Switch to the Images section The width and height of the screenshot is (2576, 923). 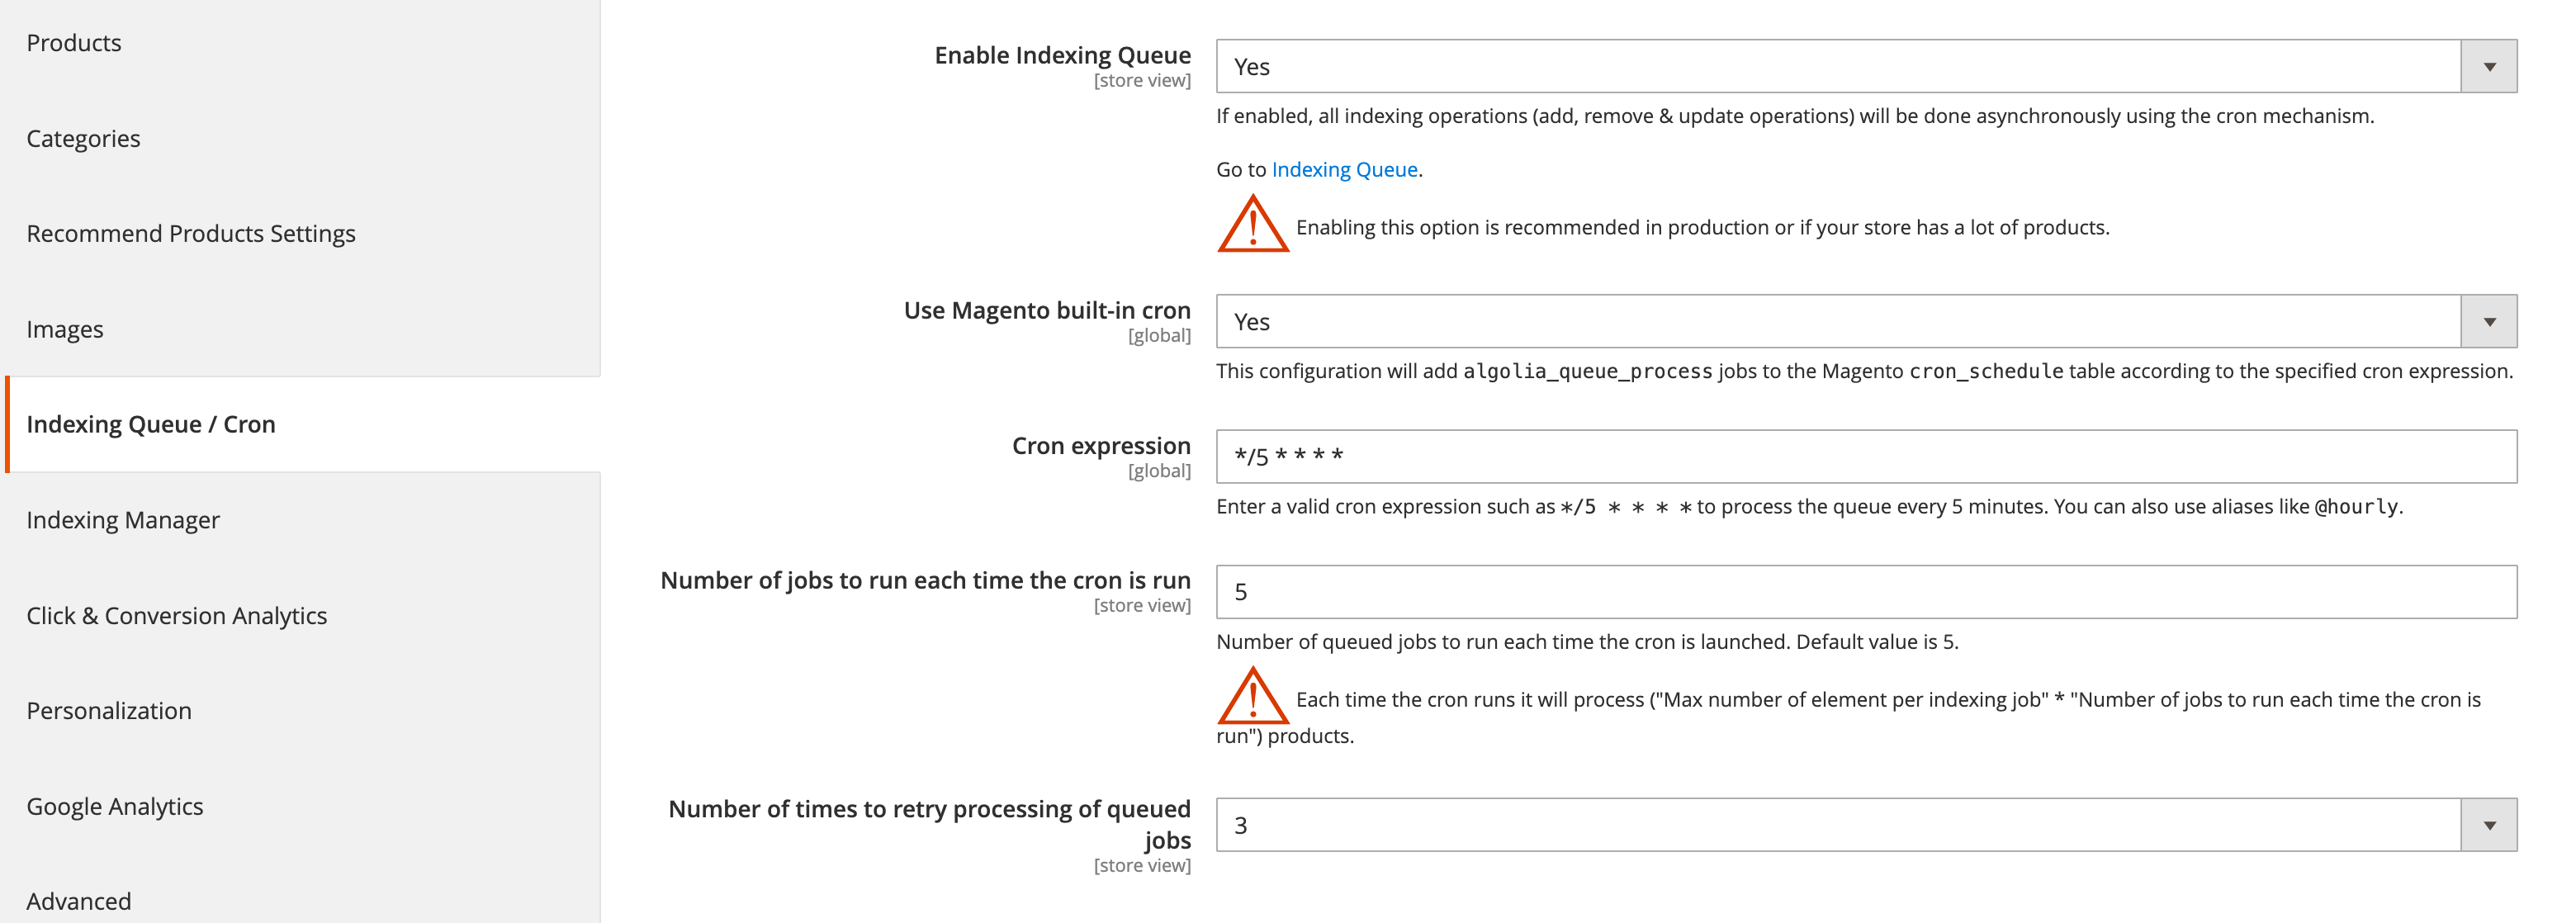pos(64,328)
